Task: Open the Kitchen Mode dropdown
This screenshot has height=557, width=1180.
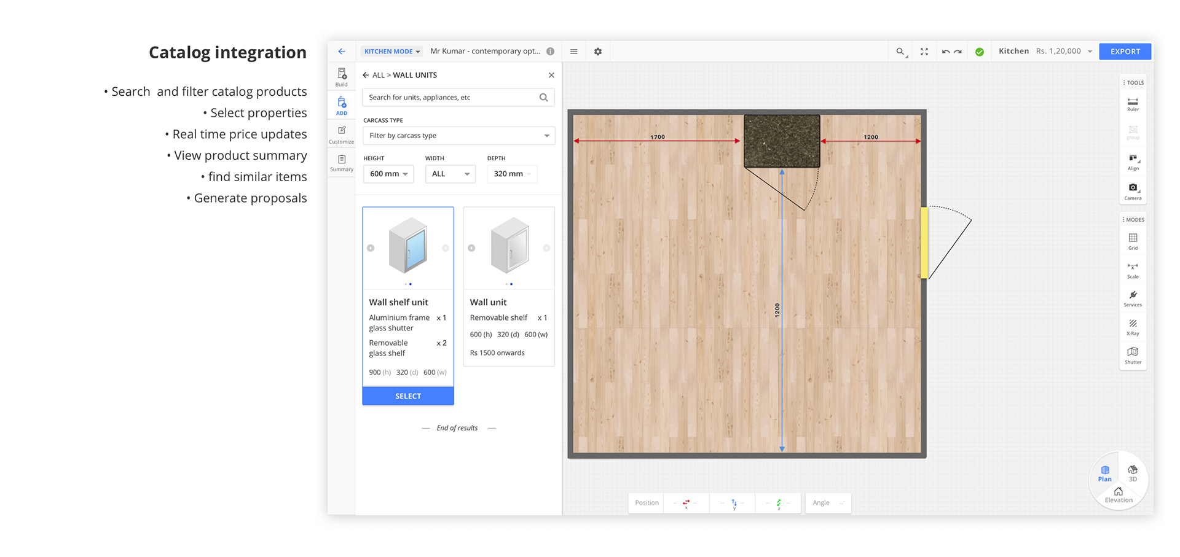Action: point(391,52)
